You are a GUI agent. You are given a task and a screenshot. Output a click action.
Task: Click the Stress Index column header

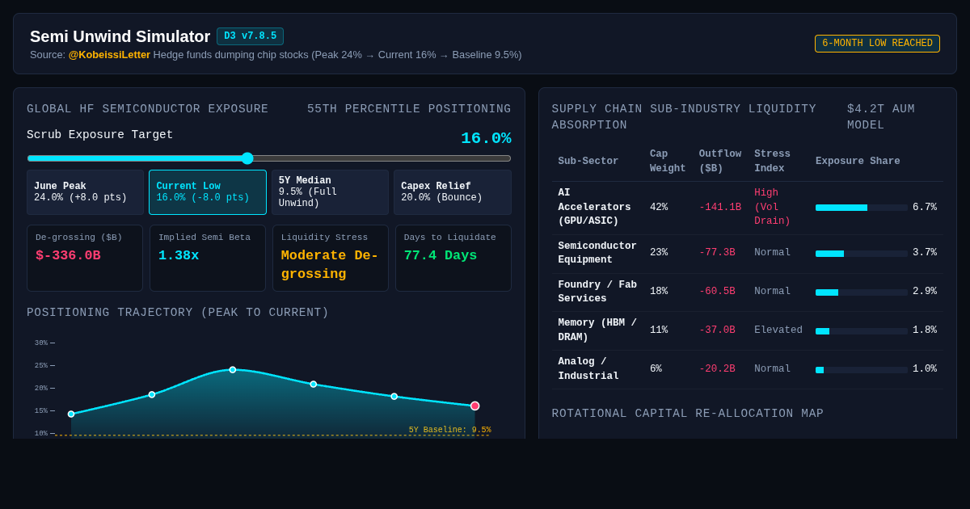click(773, 162)
